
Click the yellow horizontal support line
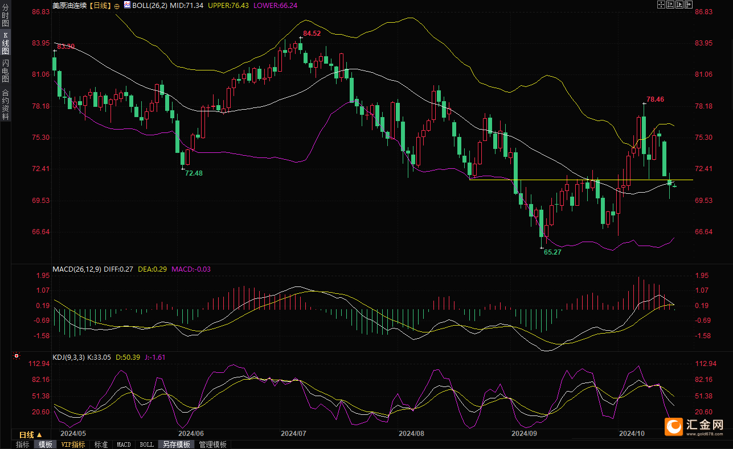[x=581, y=180]
